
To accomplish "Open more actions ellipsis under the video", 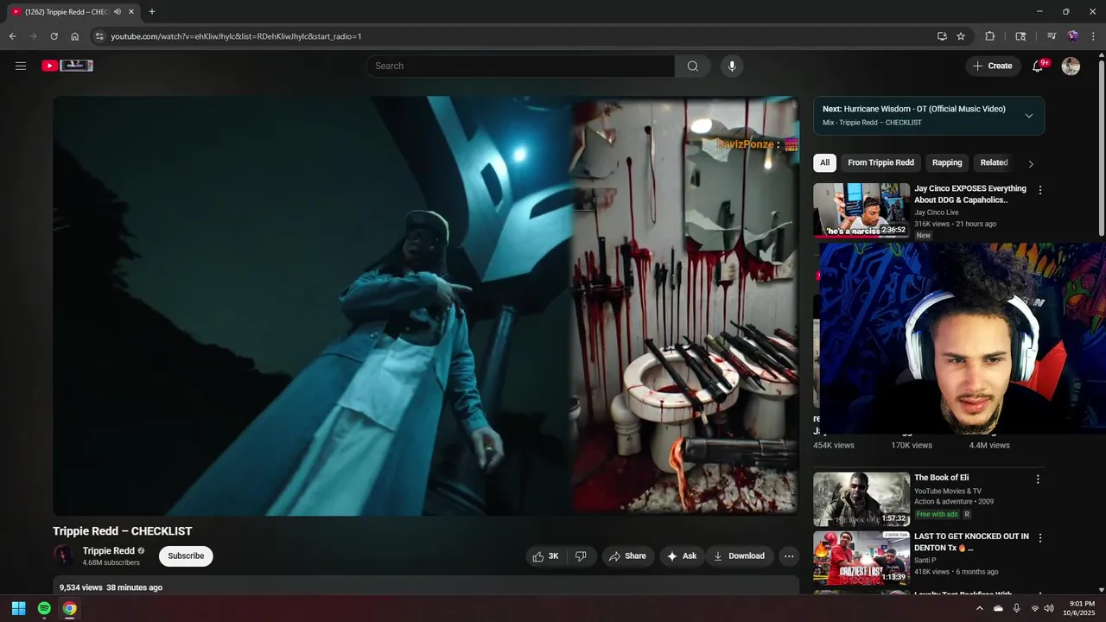I will coord(789,556).
